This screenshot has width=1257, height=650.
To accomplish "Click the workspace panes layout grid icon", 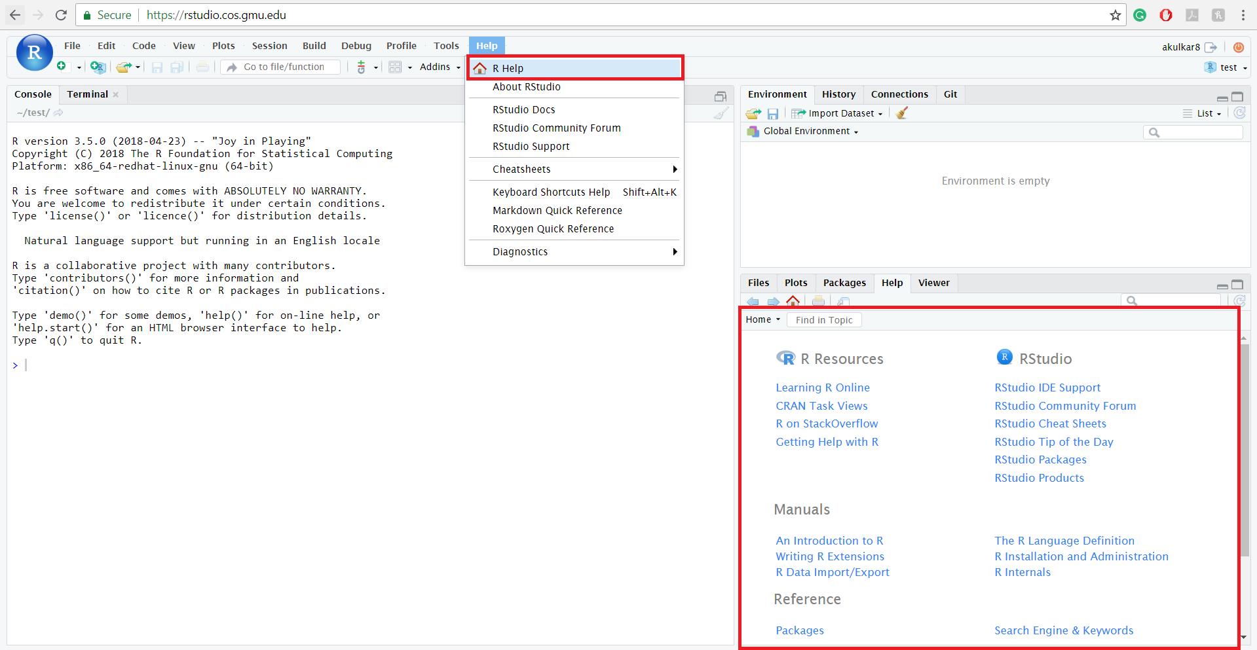I will point(395,67).
